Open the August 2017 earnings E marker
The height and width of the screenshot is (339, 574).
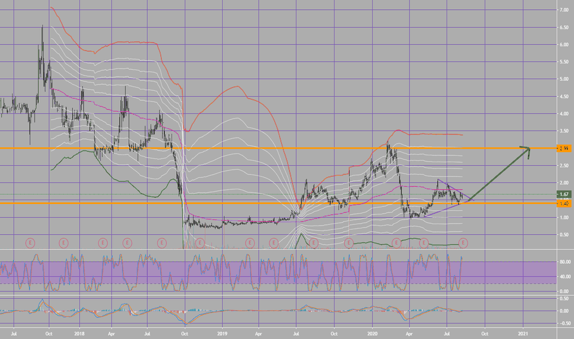(30, 243)
